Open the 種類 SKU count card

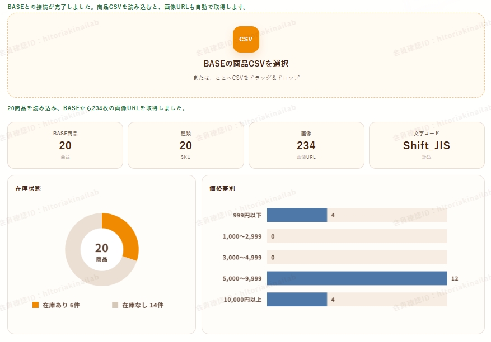[x=186, y=145]
